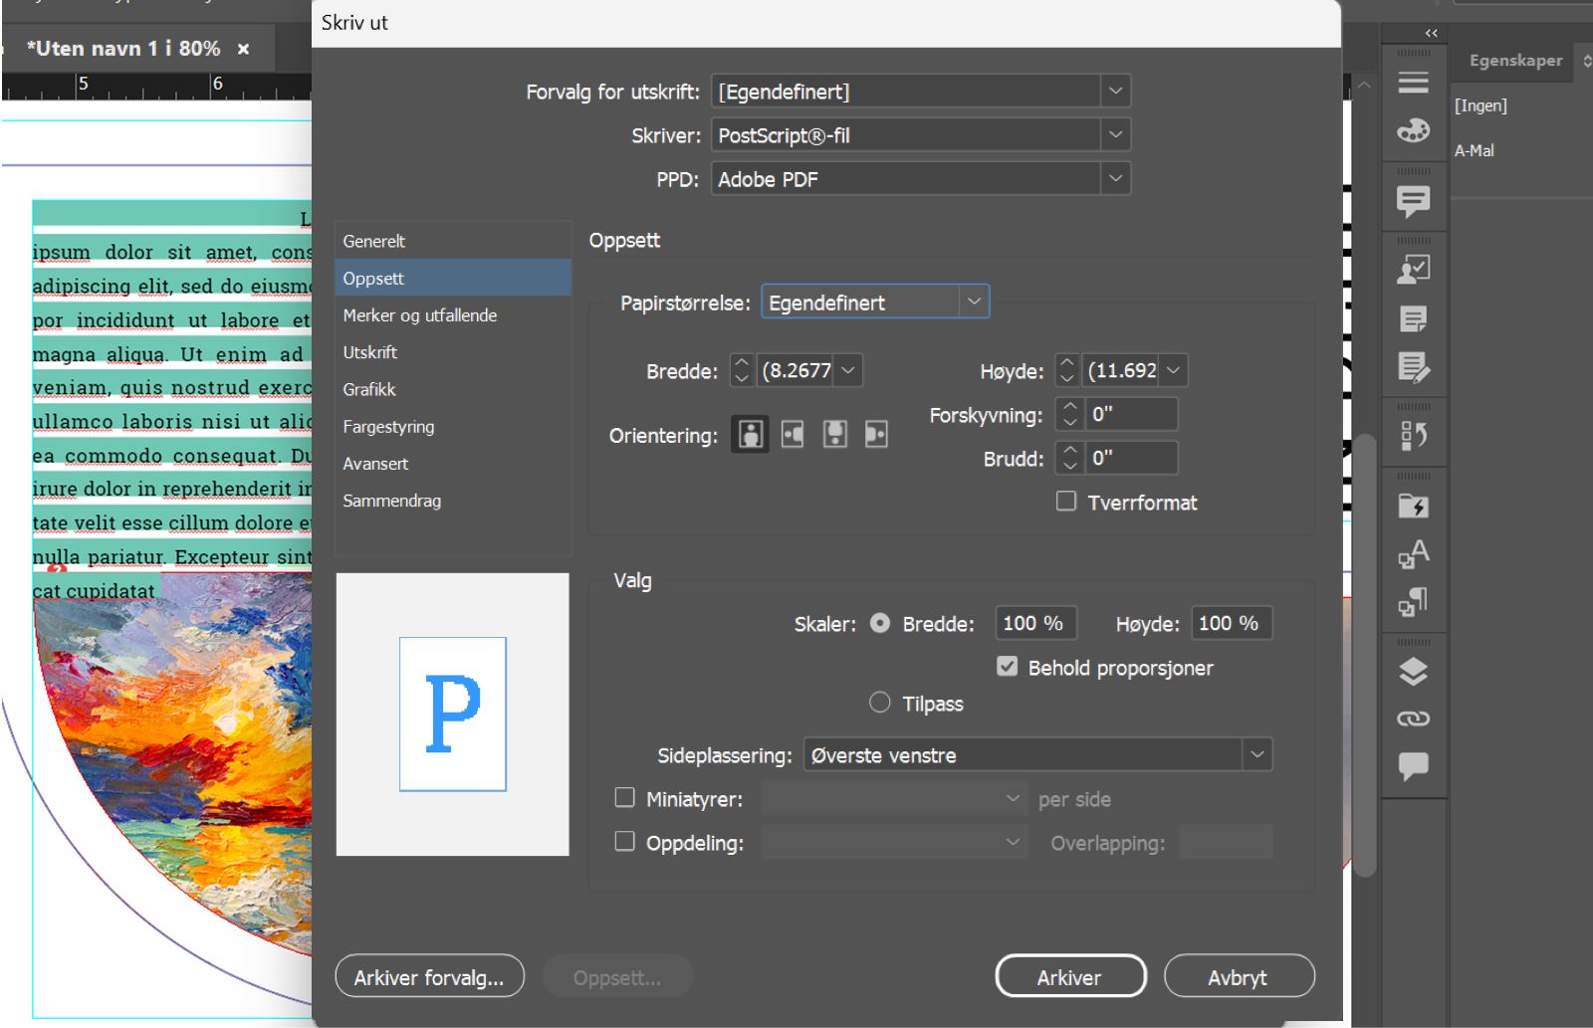
Task: Open the plain speech bubble panel icon
Action: point(1413,765)
